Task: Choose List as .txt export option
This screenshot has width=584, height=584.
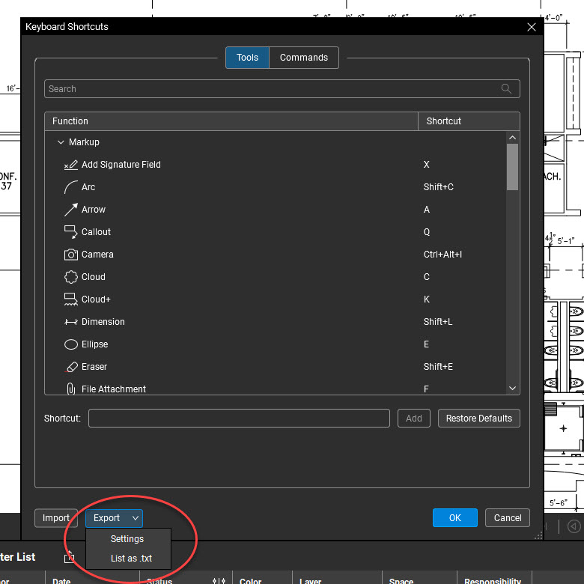Action: 131,559
